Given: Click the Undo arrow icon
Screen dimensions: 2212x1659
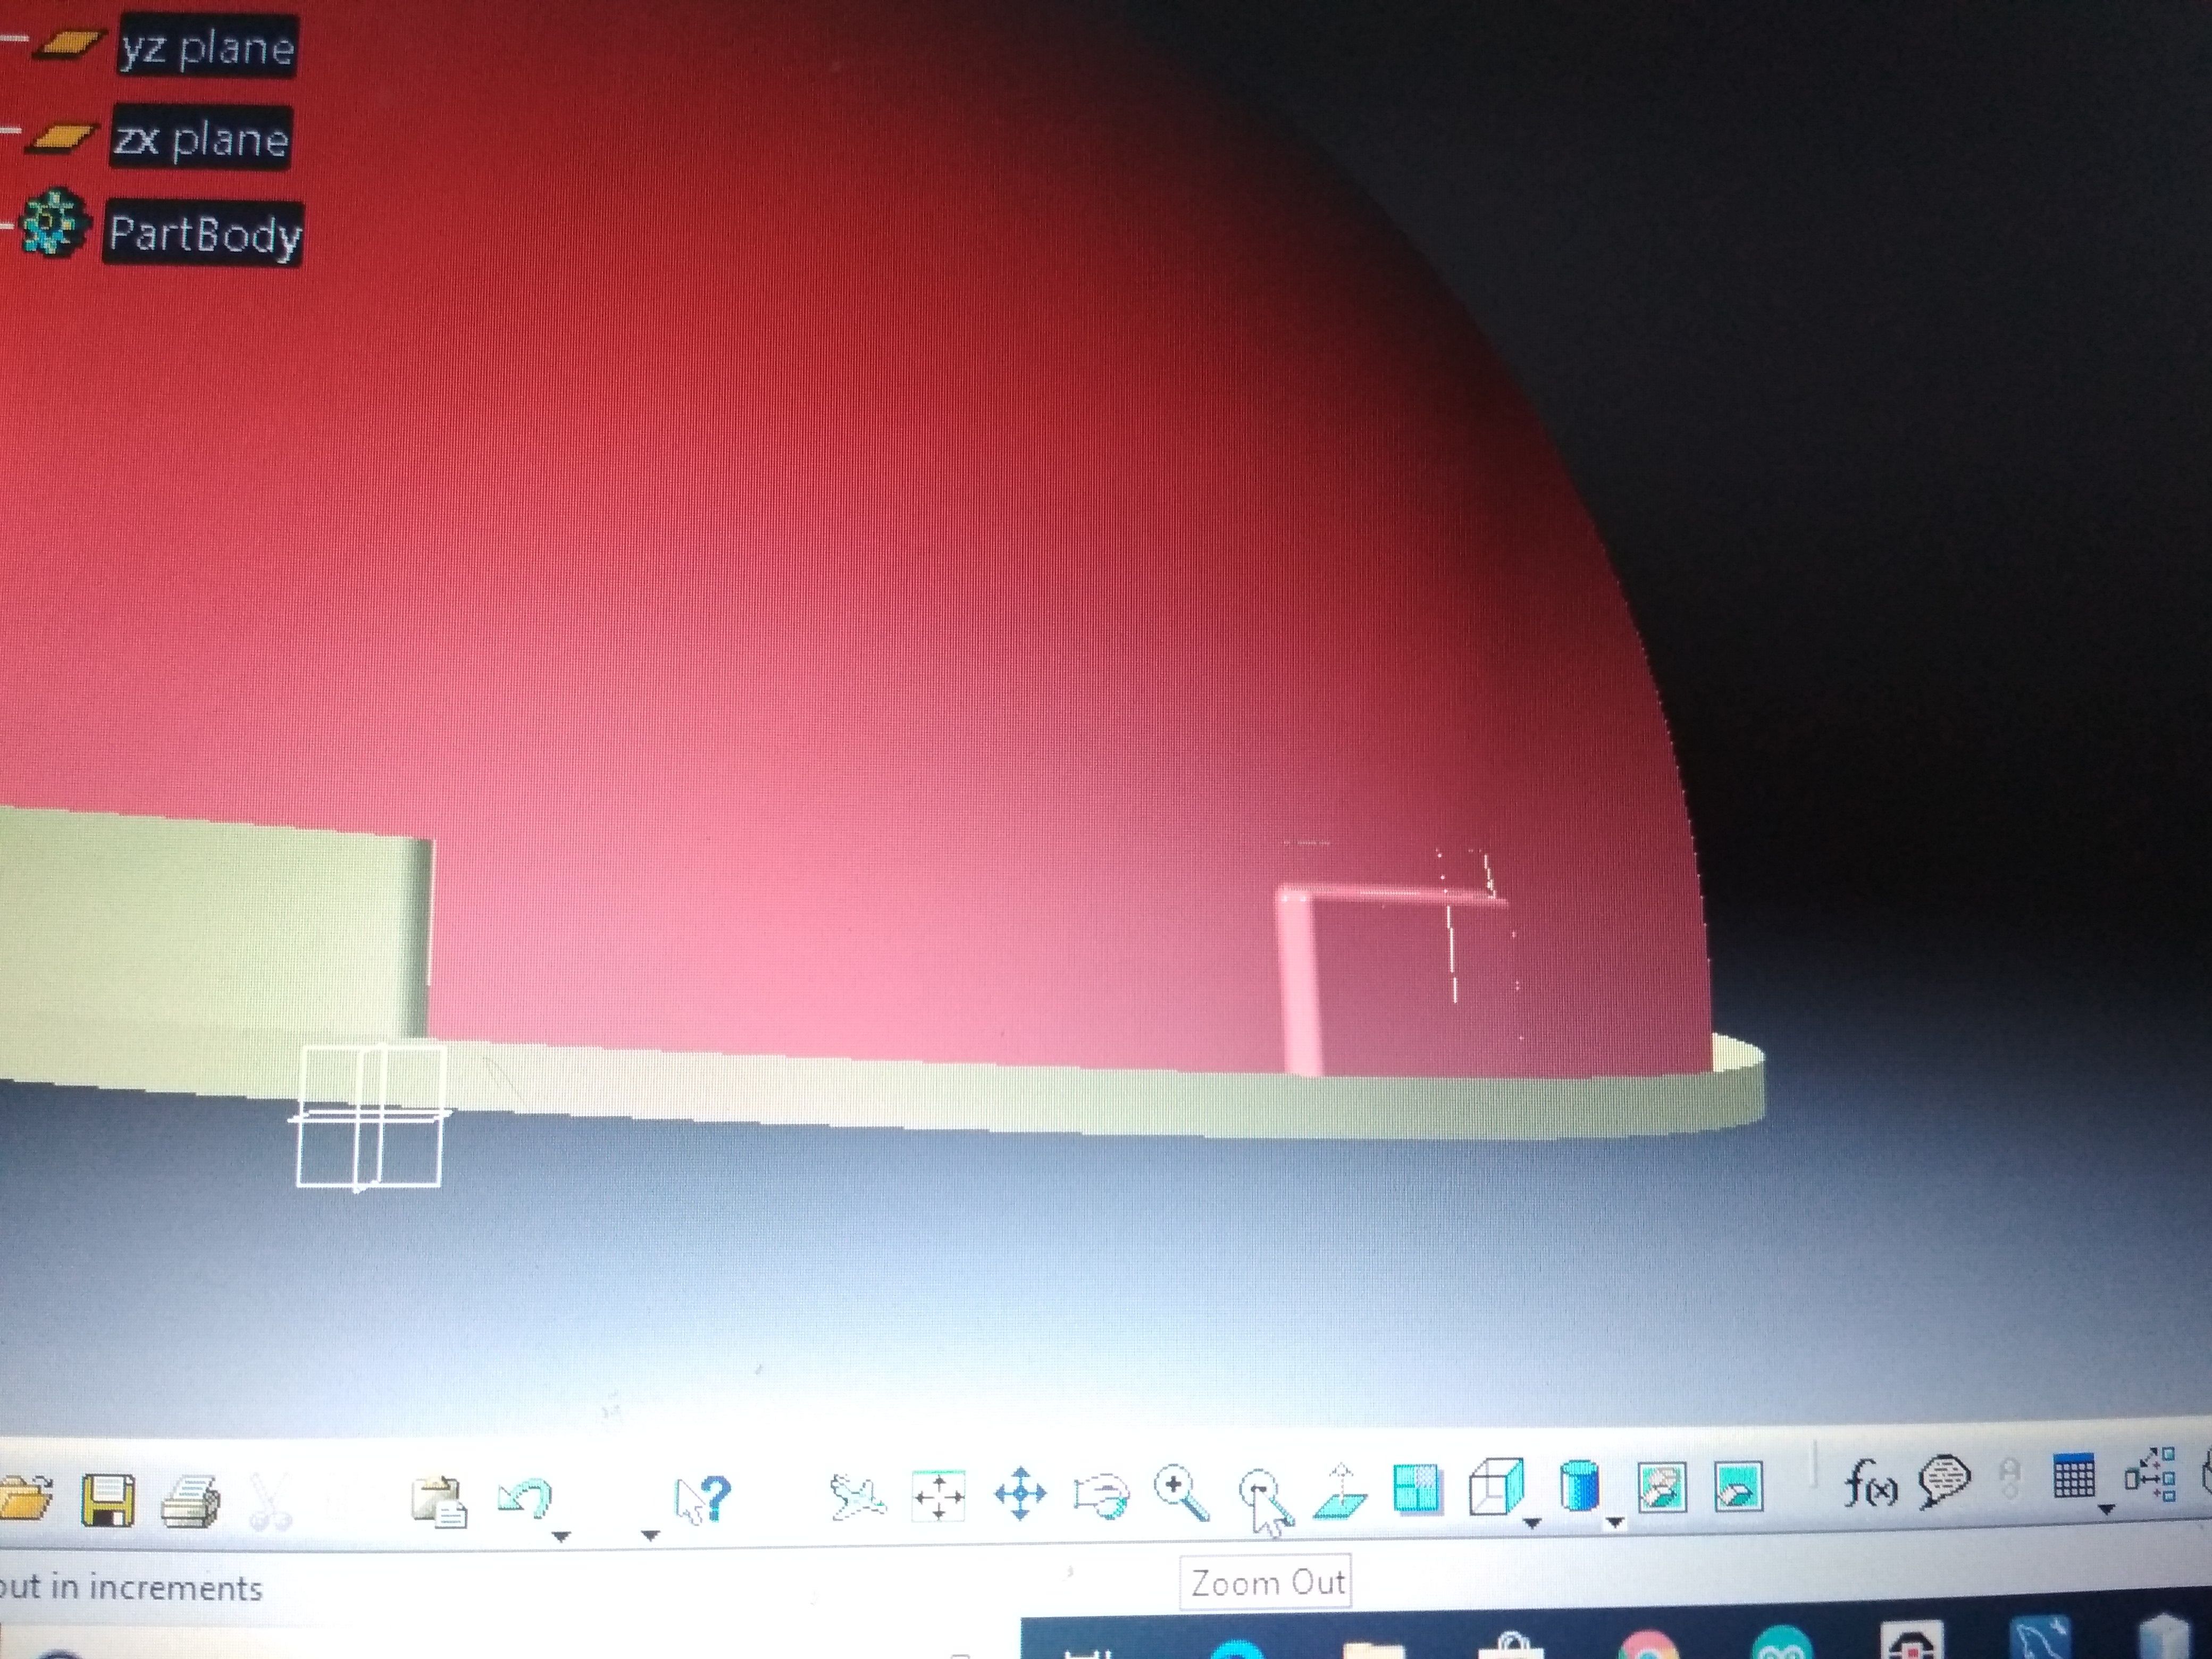Looking at the screenshot, I should tap(524, 1498).
